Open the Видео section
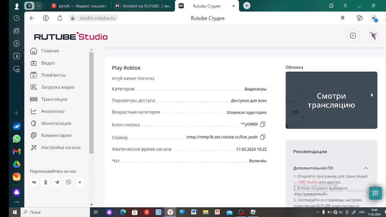This screenshot has height=217, width=386. coord(43,63)
